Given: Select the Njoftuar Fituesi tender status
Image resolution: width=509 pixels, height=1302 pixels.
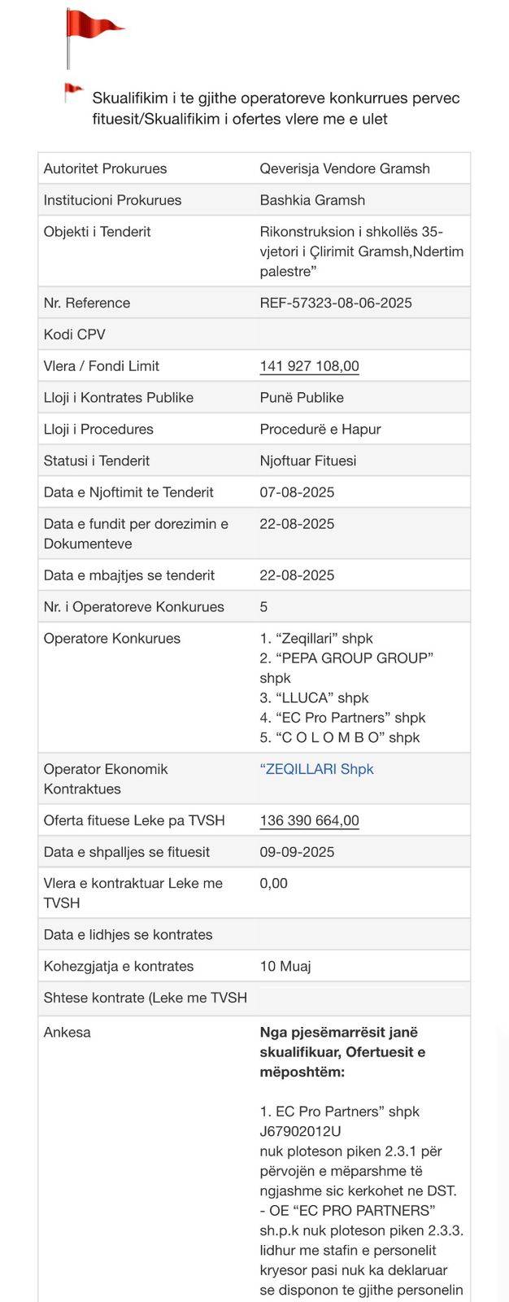Looking at the screenshot, I should coord(308,461).
